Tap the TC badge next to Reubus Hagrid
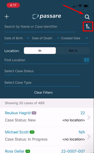Screen dimensions: 94x153 (34, 113)
